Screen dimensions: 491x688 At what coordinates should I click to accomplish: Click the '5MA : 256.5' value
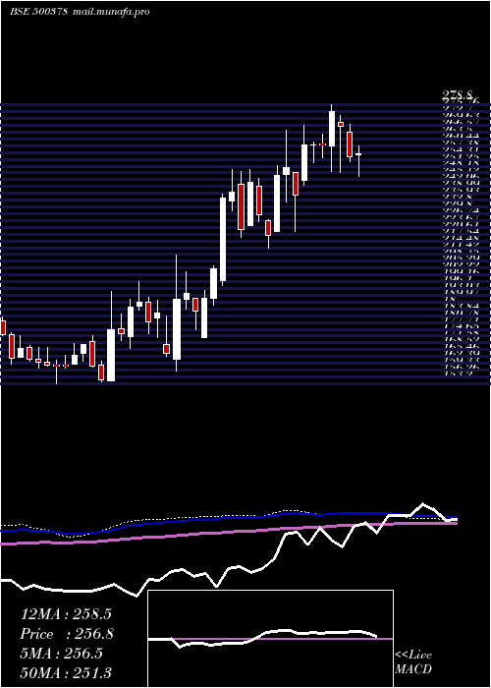tap(61, 654)
